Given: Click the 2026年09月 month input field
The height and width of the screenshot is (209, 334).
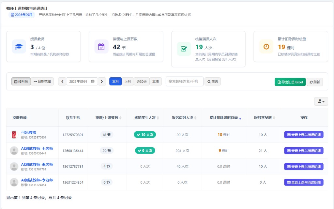Looking at the screenshot, I should (x=82, y=82).
